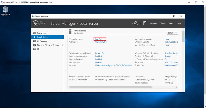Click the UTC time zone link
Image resolution: width=206 pixels, height=108 pixels.
[x=171, y=62]
